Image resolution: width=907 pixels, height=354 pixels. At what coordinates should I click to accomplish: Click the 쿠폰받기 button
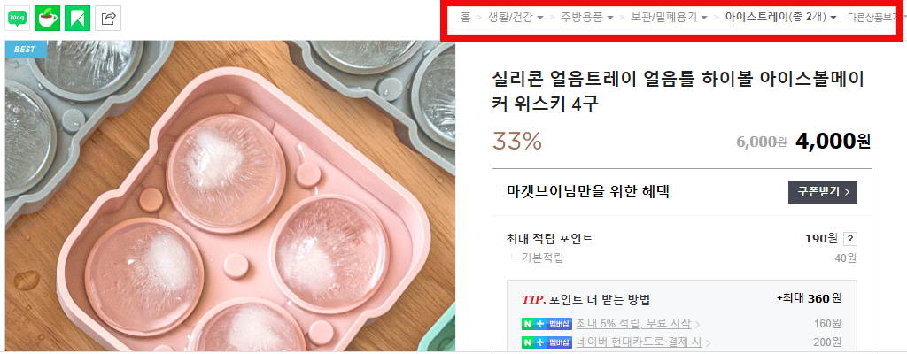click(x=823, y=192)
